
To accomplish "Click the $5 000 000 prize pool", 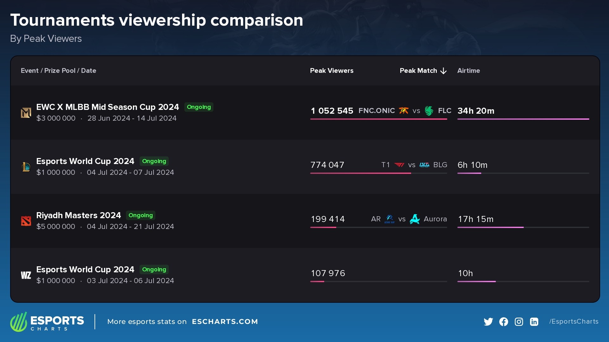I will pyautogui.click(x=56, y=226).
